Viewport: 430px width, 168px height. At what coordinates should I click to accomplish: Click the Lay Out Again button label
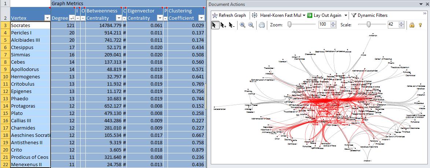coord(327,15)
